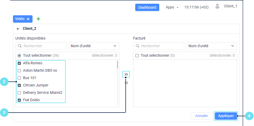Viewport: 254px width, 126px height.
Task: Click search icon in available units field
Action: 20,46
